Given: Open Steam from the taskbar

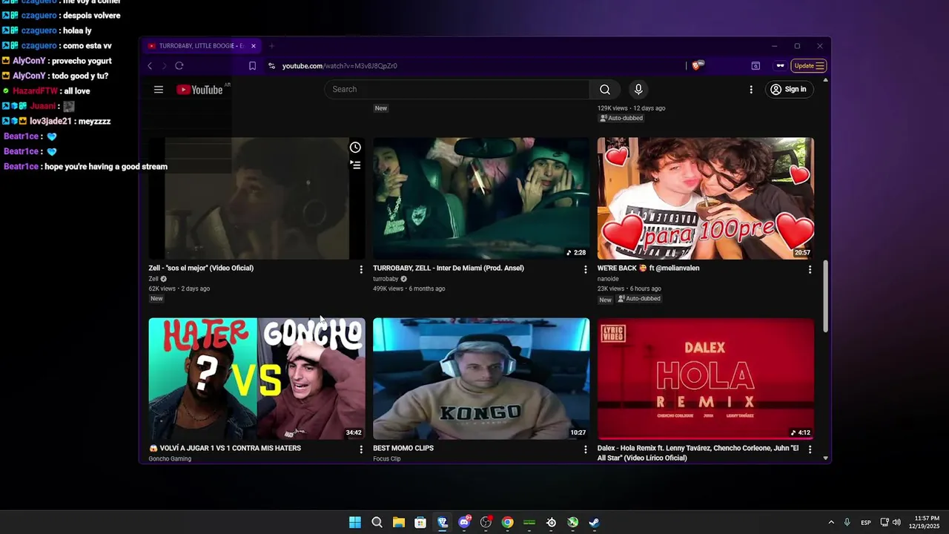Looking at the screenshot, I should pos(594,522).
